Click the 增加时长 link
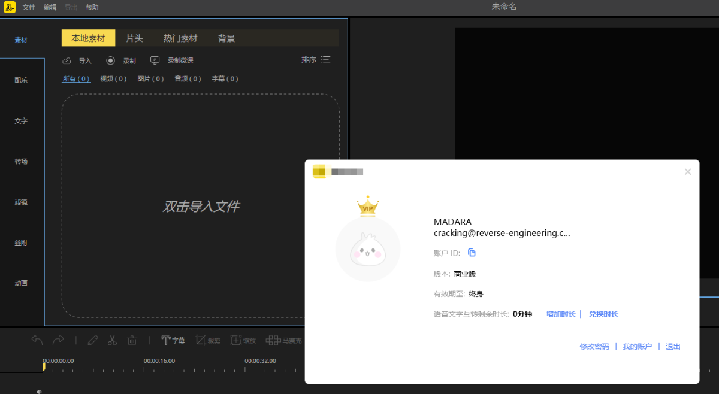 pos(561,314)
